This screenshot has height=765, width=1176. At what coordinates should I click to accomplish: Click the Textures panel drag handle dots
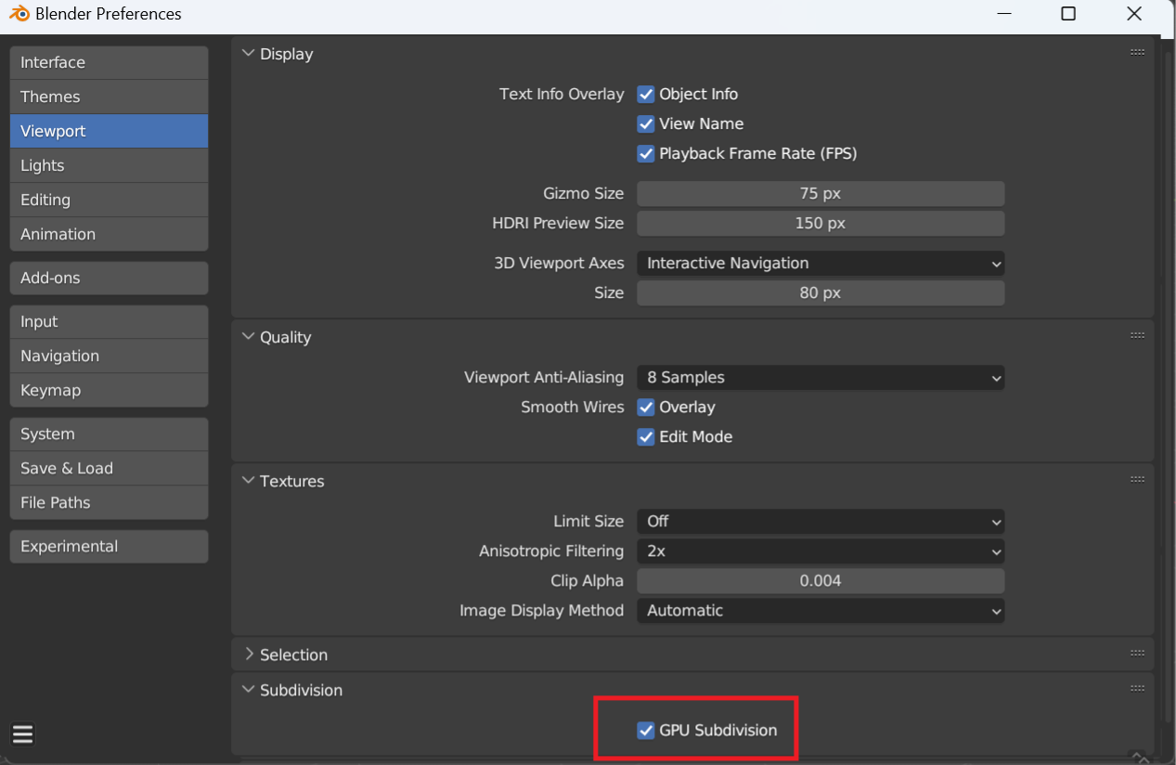[x=1137, y=480]
